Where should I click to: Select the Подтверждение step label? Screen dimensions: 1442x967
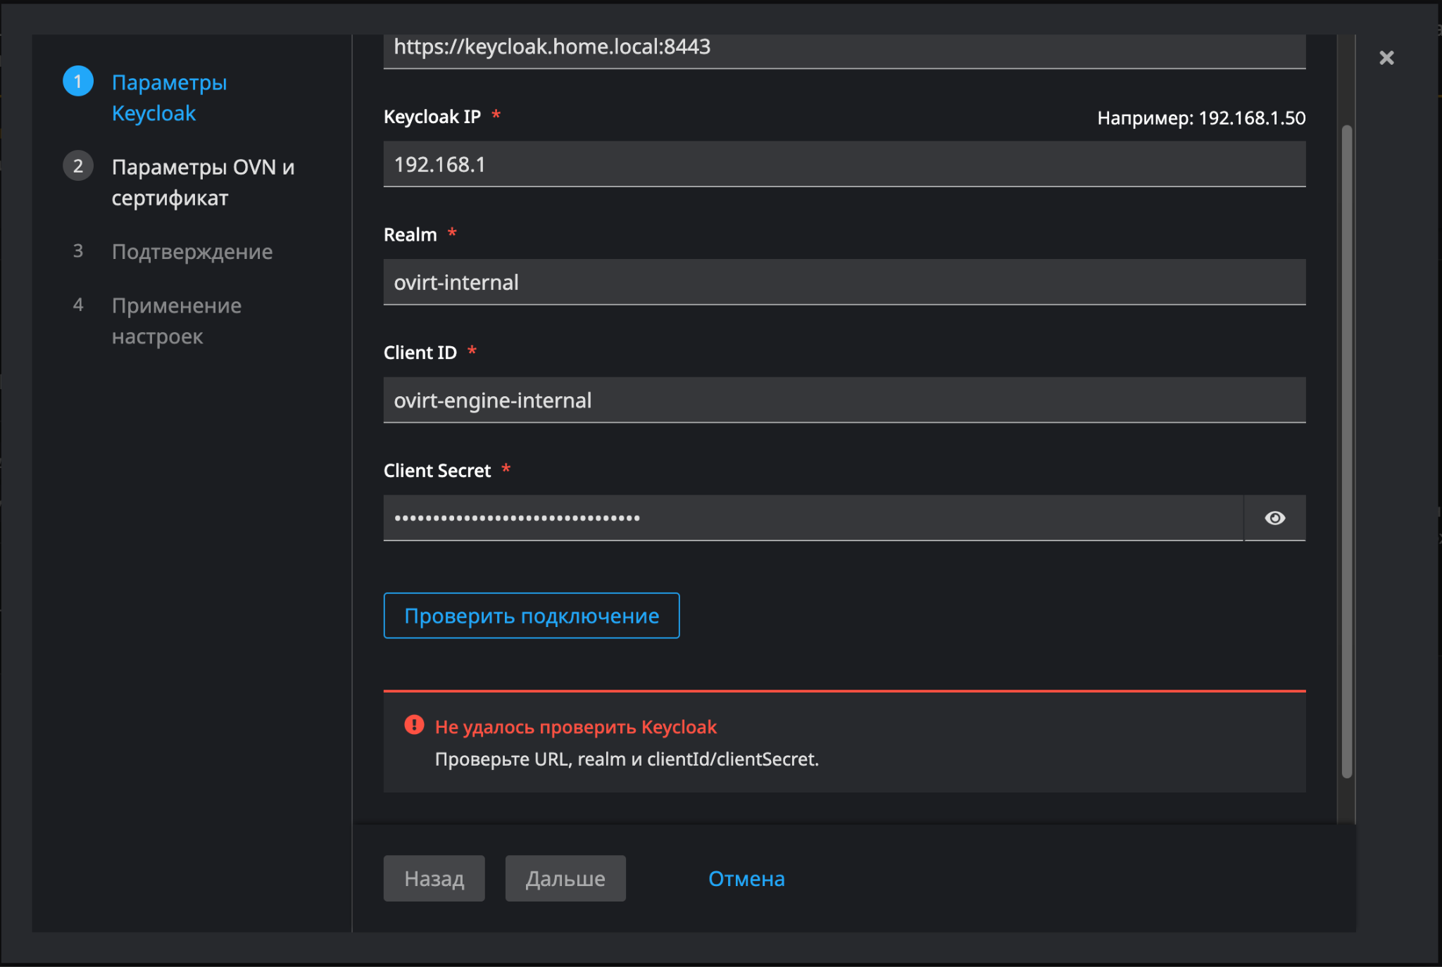[x=192, y=252]
